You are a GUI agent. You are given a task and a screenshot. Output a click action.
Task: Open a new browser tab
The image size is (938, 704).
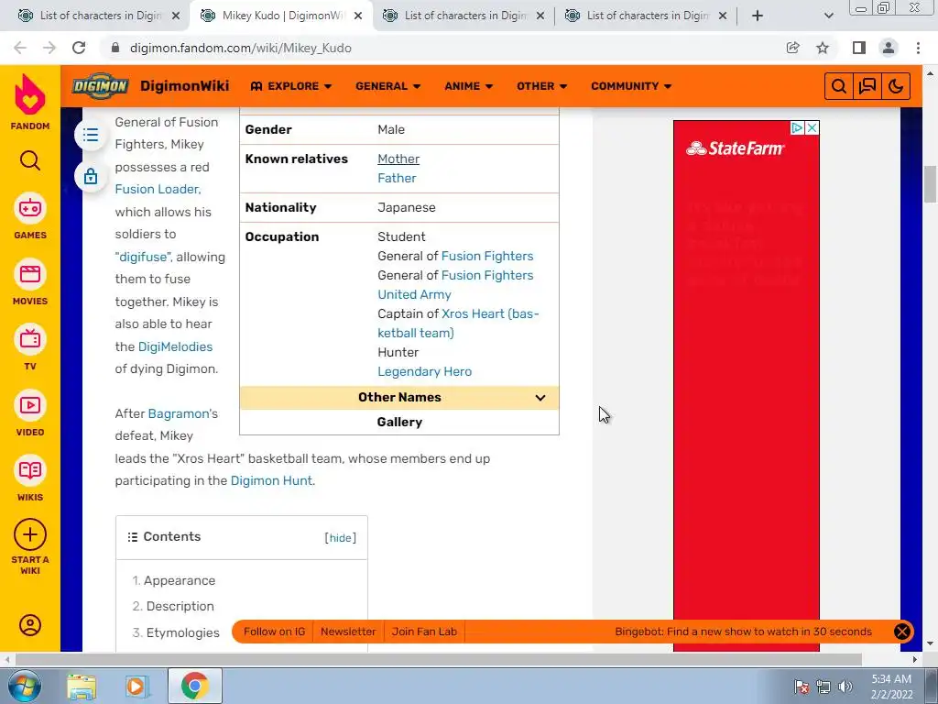(758, 16)
